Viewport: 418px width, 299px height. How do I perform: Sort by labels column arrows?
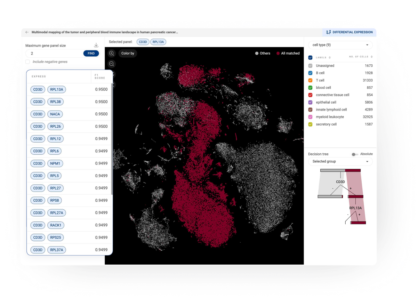[330, 58]
